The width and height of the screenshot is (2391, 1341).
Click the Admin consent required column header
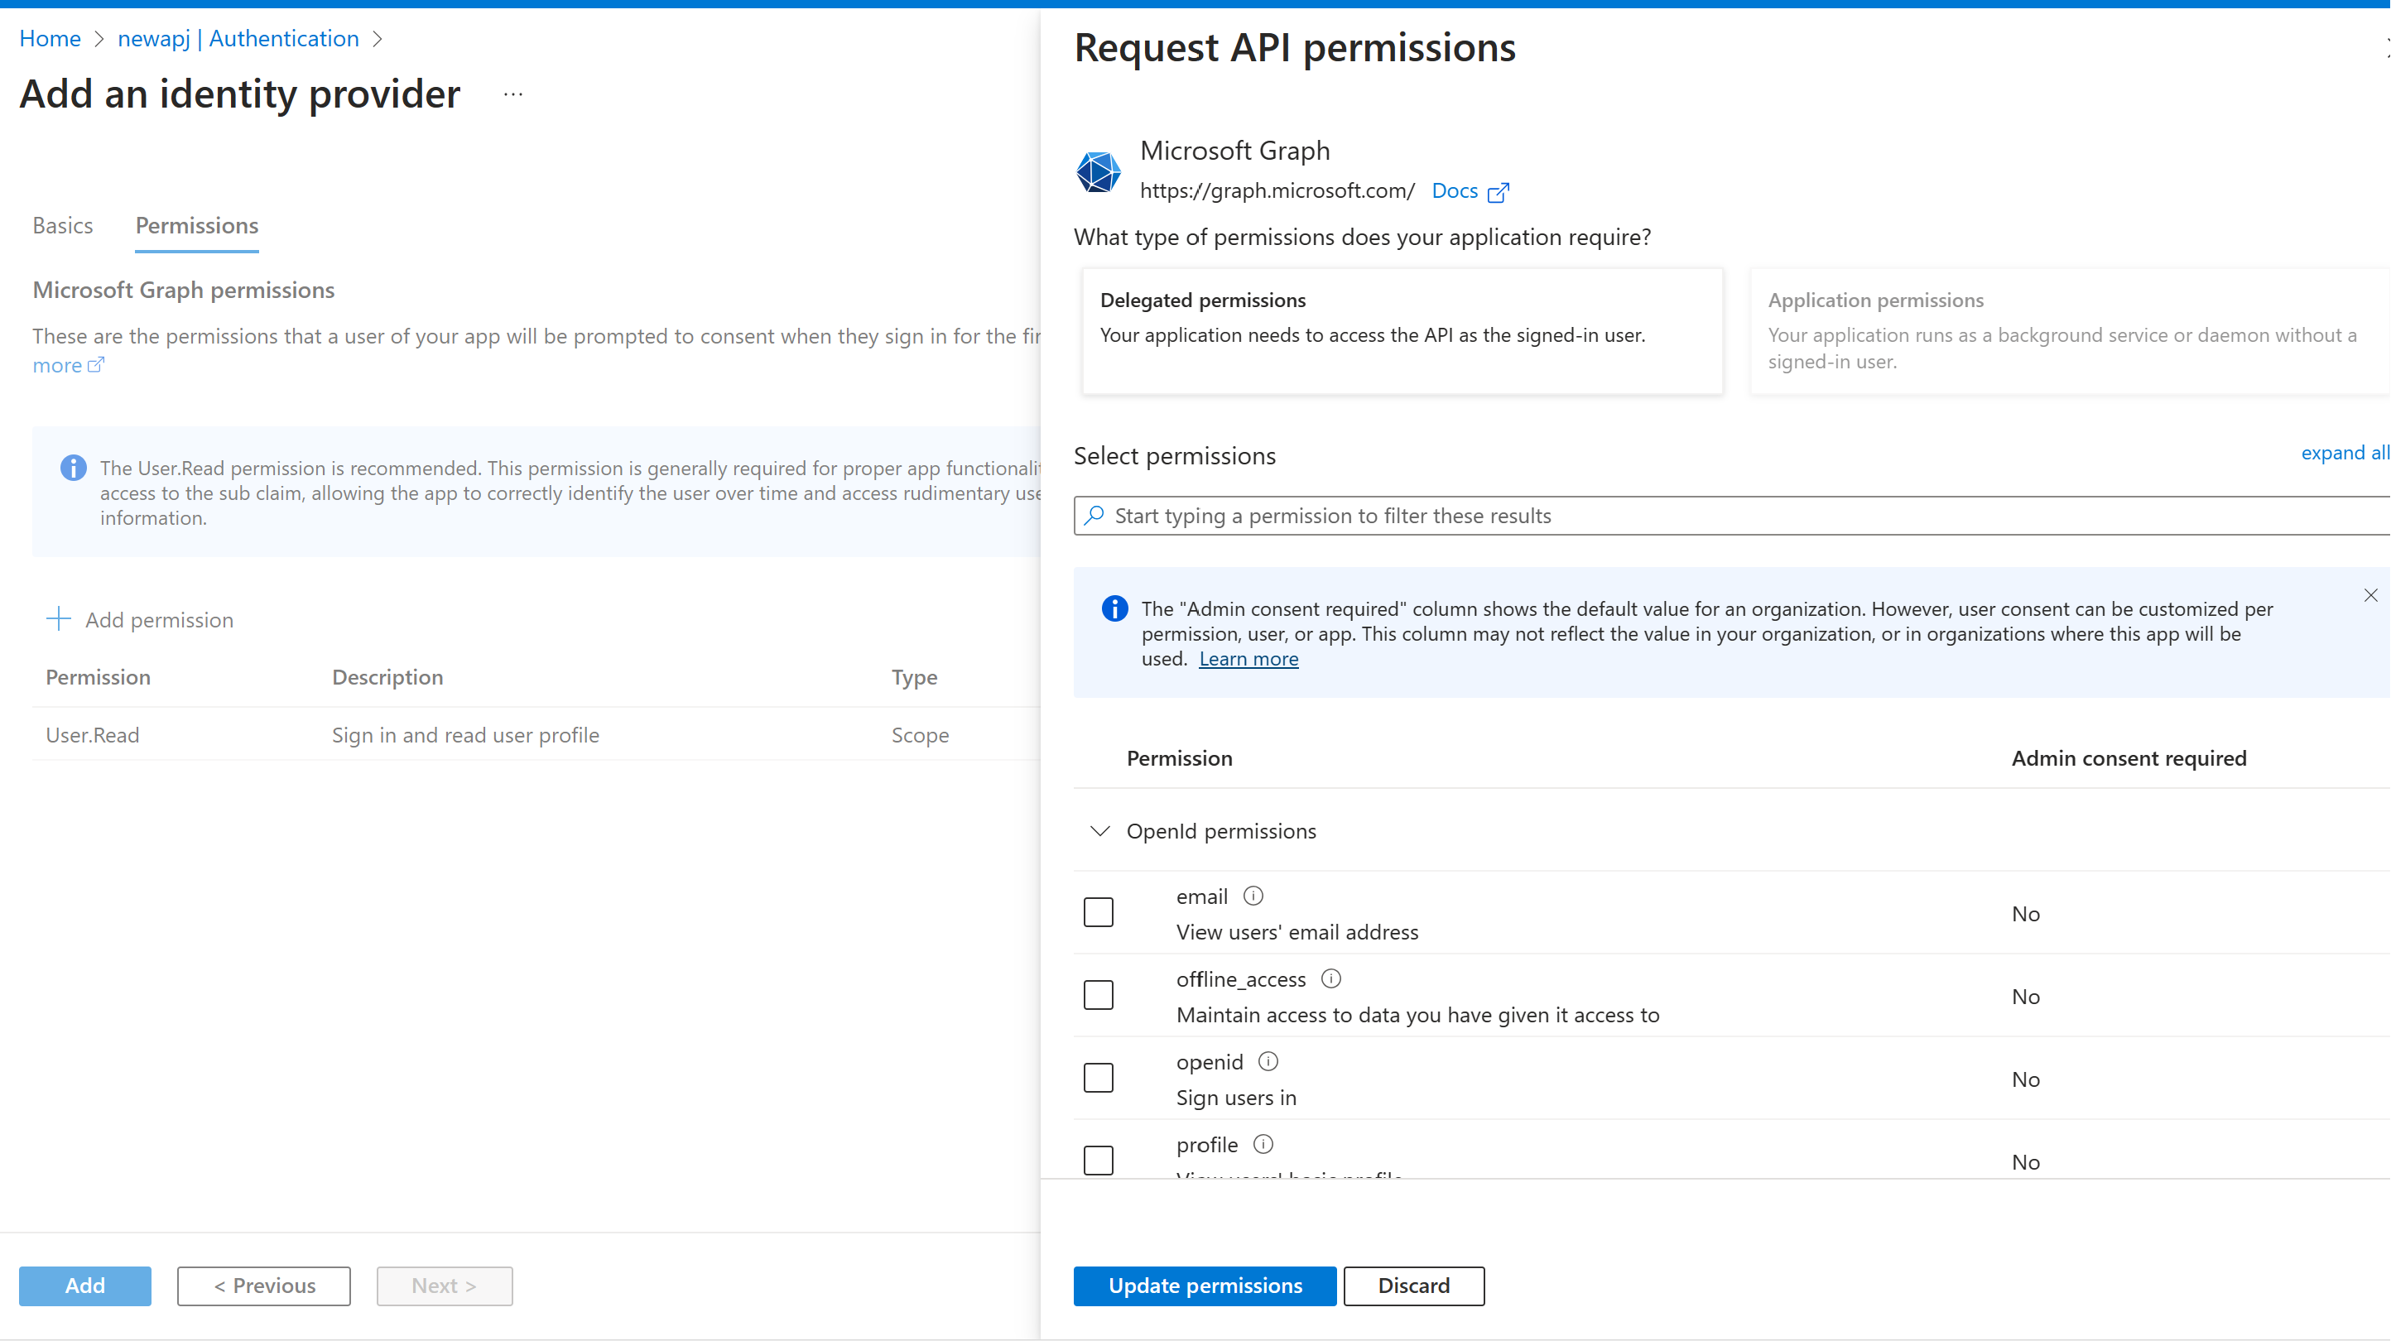pyautogui.click(x=2129, y=758)
